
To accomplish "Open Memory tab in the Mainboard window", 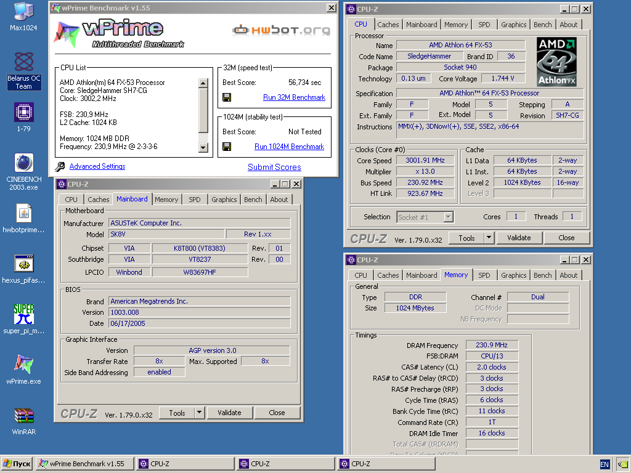I will [166, 200].
